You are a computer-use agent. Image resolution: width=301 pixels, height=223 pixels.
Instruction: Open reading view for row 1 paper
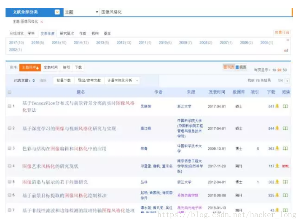pyautogui.click(x=285, y=106)
